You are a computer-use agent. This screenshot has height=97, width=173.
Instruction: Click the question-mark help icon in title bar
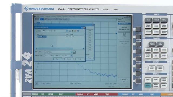[x=82, y=28]
